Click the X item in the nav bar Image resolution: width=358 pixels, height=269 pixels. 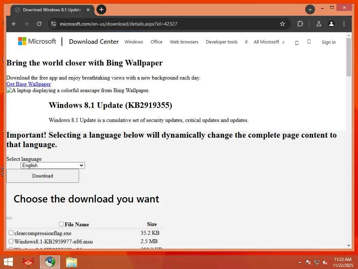click(x=246, y=42)
